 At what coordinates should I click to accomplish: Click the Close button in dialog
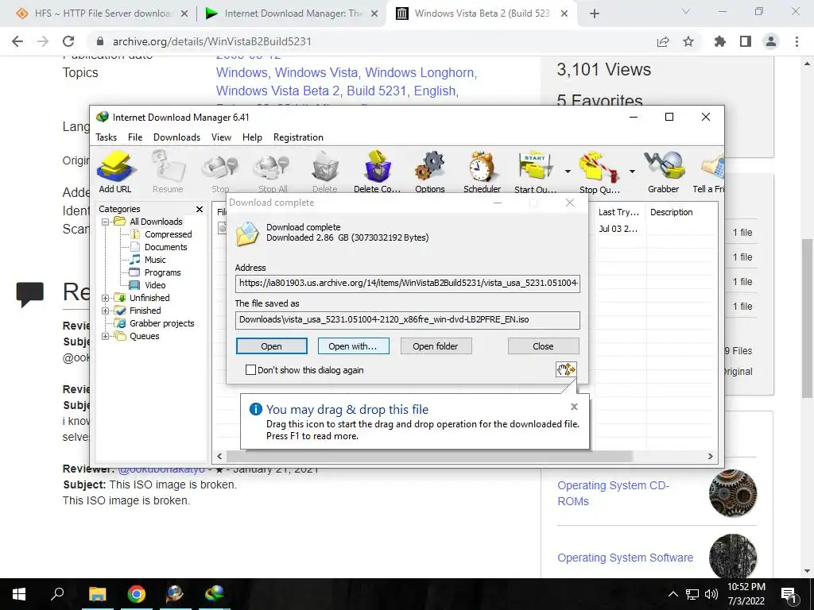click(x=543, y=346)
